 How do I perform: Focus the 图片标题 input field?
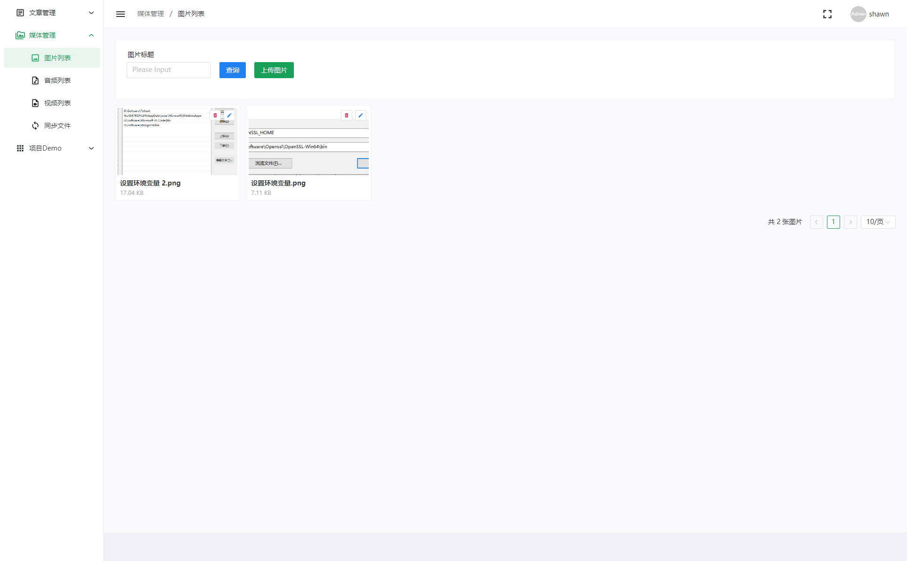(x=169, y=70)
